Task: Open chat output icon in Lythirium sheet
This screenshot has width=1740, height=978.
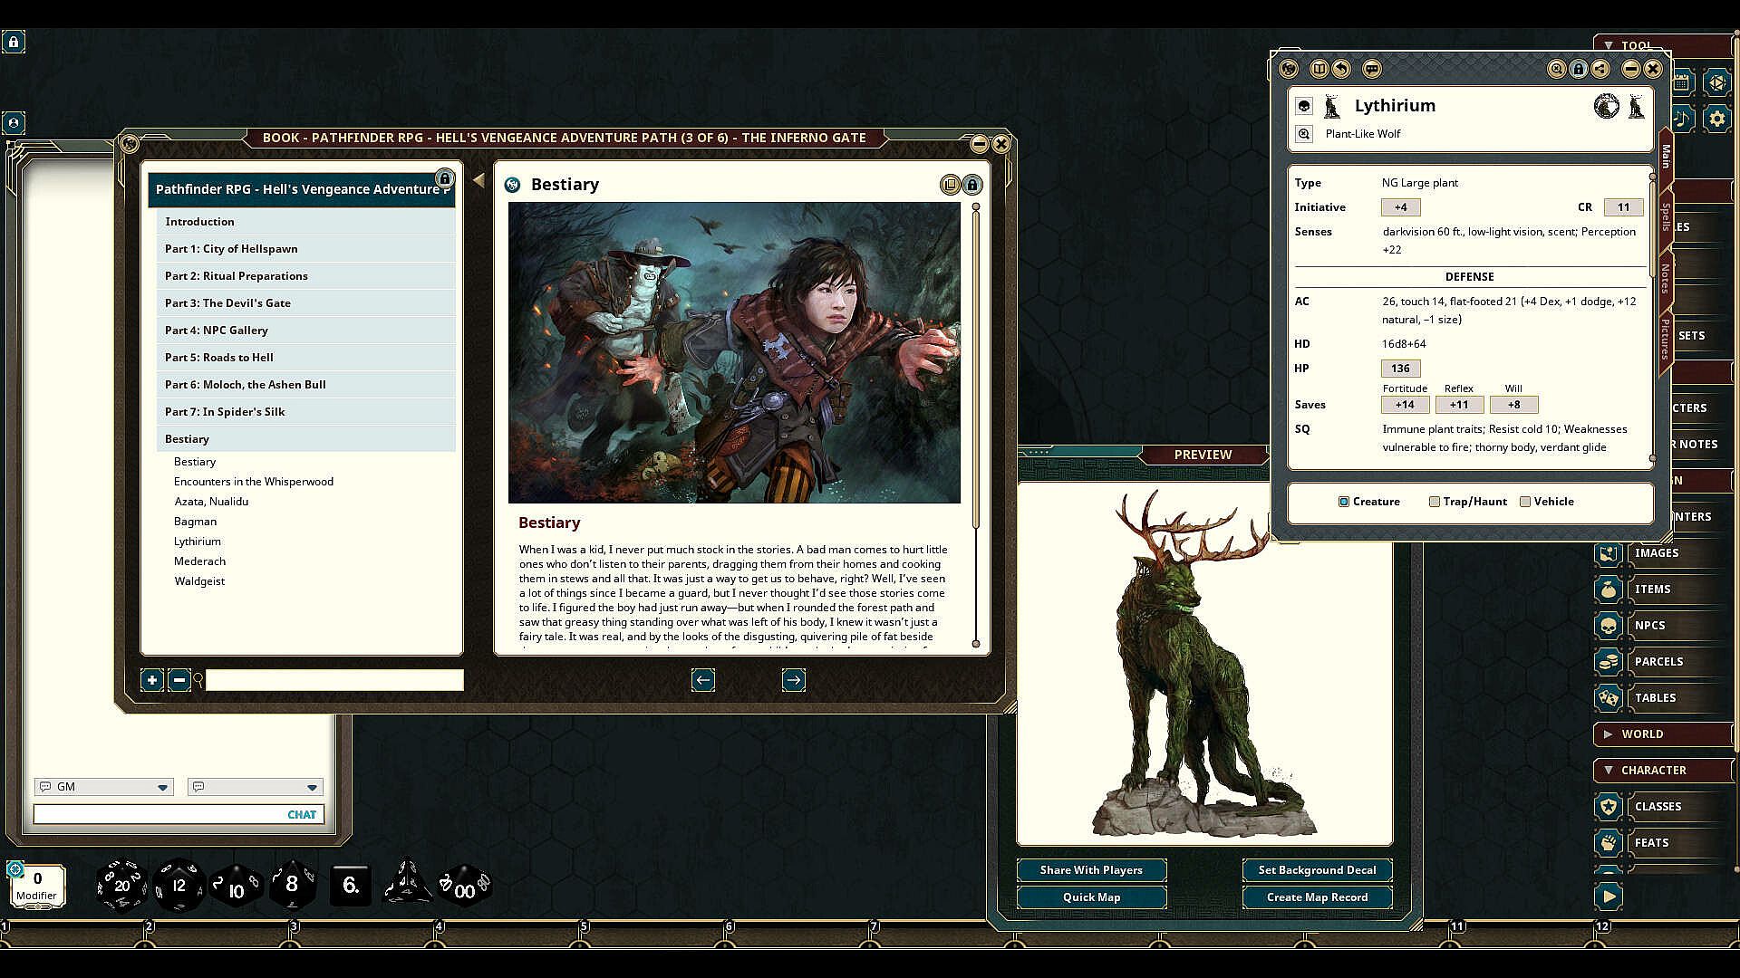Action: point(1372,69)
